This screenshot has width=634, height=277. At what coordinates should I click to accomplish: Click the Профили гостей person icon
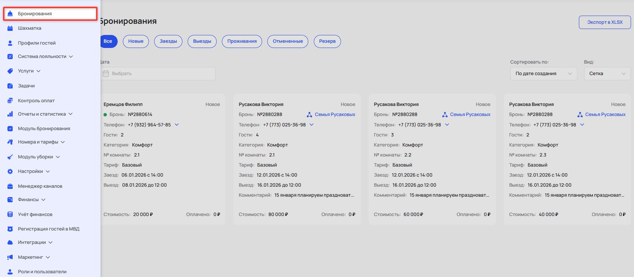[x=10, y=43]
